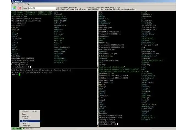Click the login: prompt in Red Hat pane
Screen dimensions: 176x130
pyautogui.click(x=15, y=75)
